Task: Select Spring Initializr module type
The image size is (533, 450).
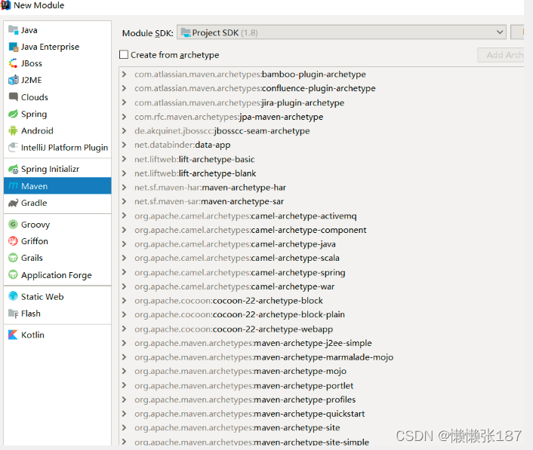Action: point(57,169)
